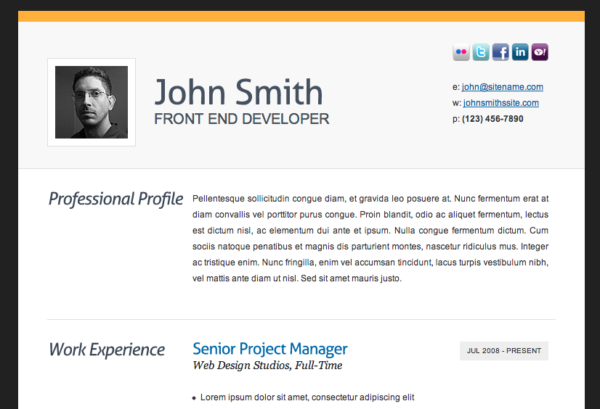600x409 pixels.
Task: Click the Twitter bird icon
Action: tap(481, 52)
